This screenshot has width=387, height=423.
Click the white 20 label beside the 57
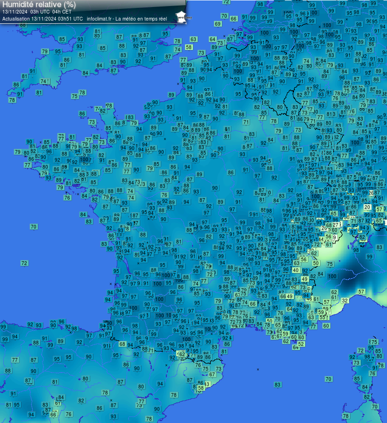367,207
